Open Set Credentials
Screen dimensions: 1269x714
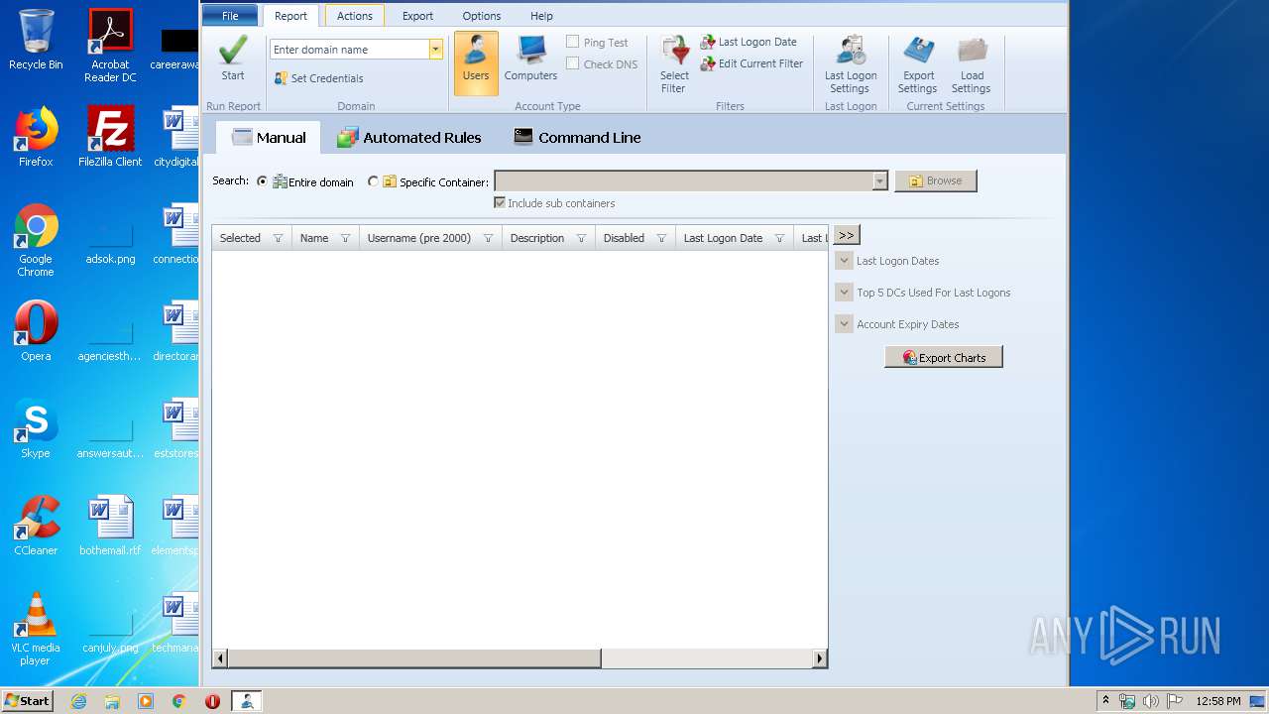[319, 78]
